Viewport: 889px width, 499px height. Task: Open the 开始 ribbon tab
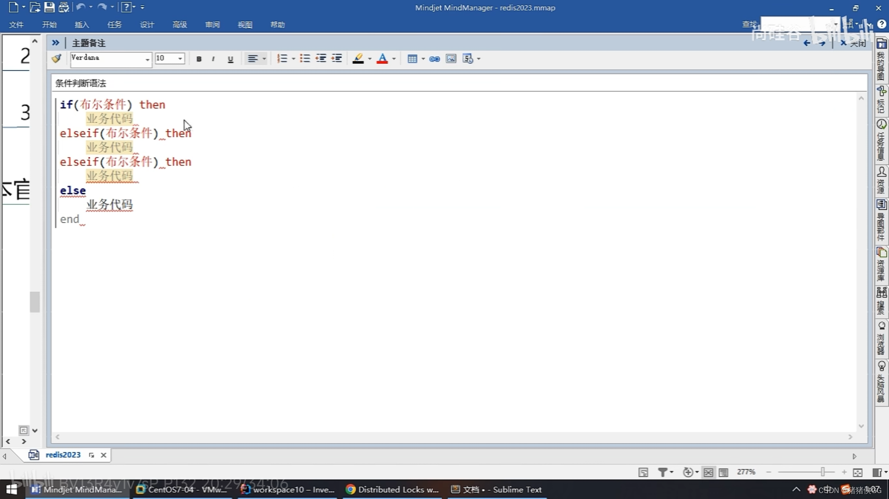tap(49, 24)
